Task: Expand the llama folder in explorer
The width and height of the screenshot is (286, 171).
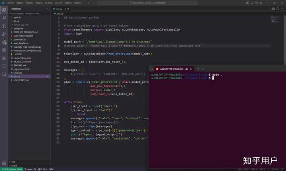Action: pos(17,21)
